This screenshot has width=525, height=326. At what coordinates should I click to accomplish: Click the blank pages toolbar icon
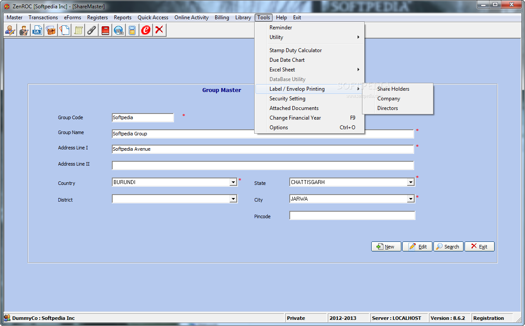click(64, 30)
